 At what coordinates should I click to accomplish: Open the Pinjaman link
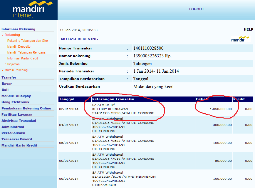point(13,64)
